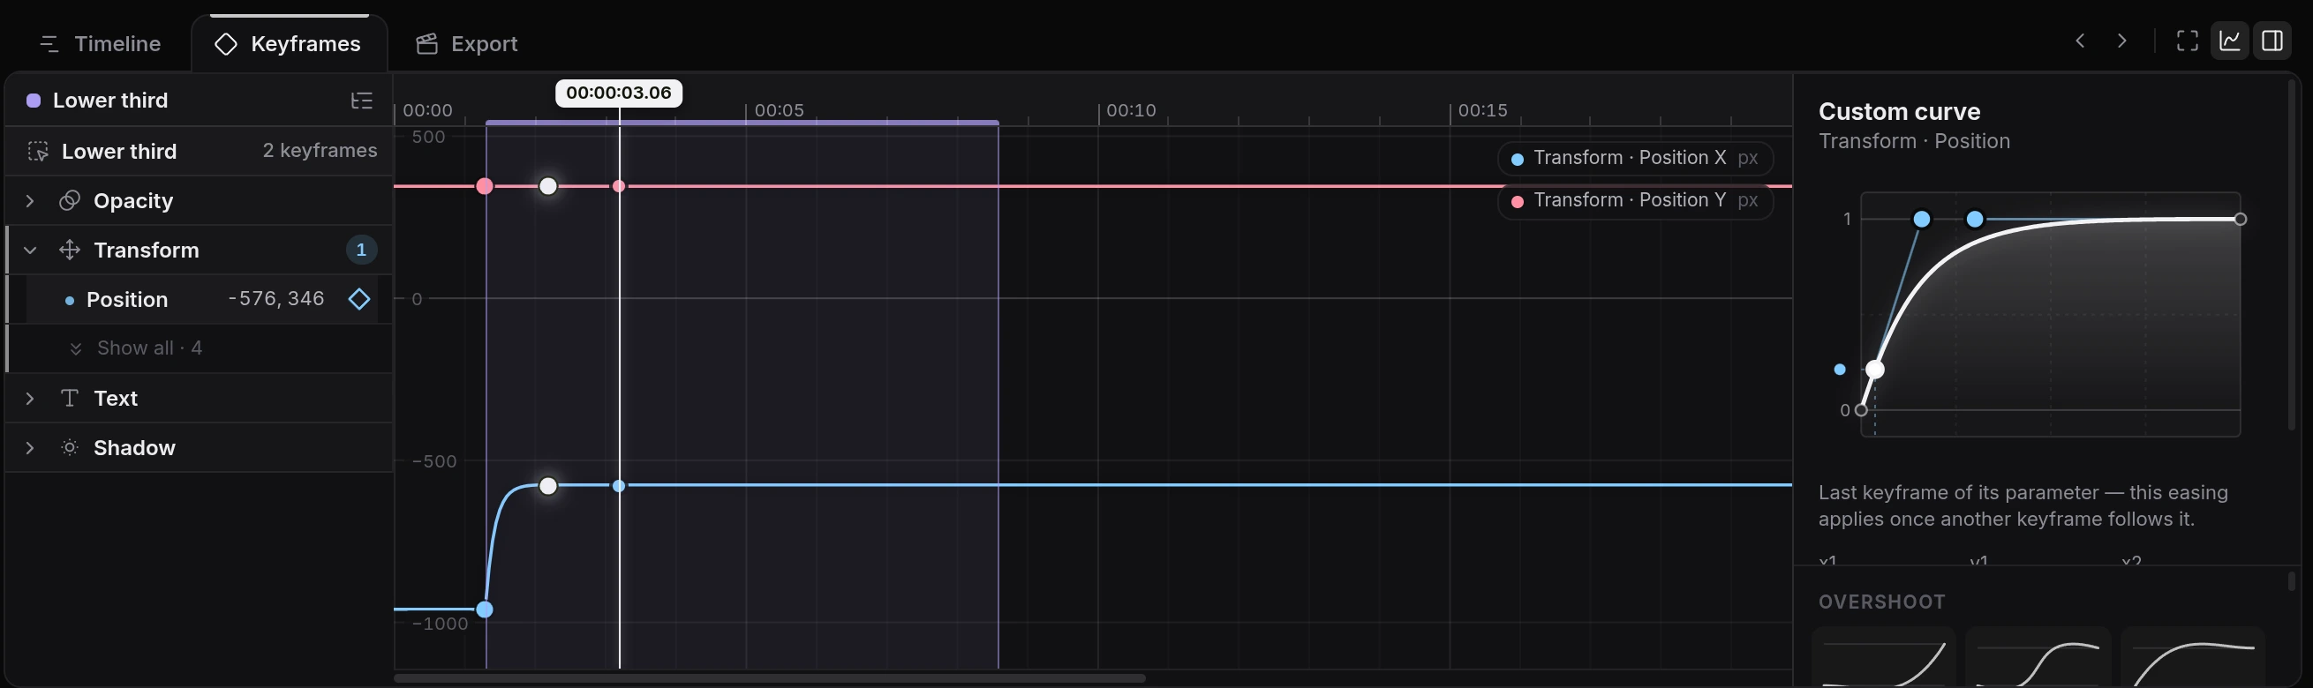This screenshot has width=2313, height=688.
Task: Click the fullscreen fit icon
Action: [2188, 41]
